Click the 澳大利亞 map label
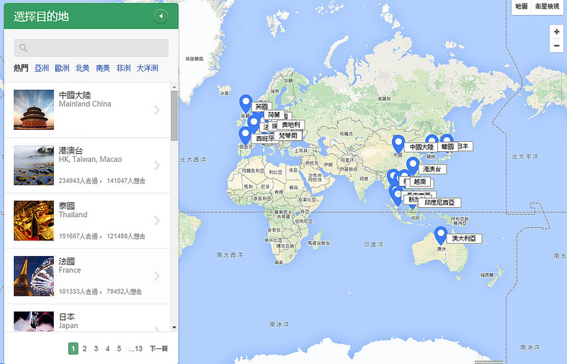The width and height of the screenshot is (567, 364). [464, 238]
